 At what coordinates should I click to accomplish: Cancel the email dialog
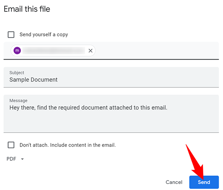174,182
